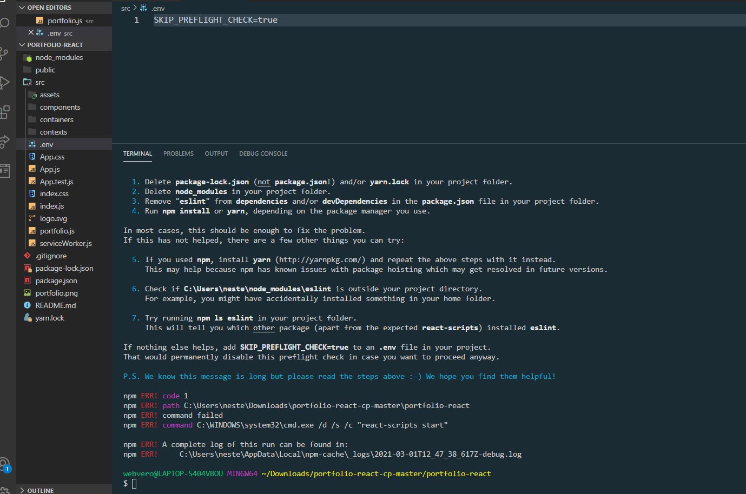Click 'npm ls eslint' in terminal step 7
Viewport: 746px width, 494px height.
(225, 318)
